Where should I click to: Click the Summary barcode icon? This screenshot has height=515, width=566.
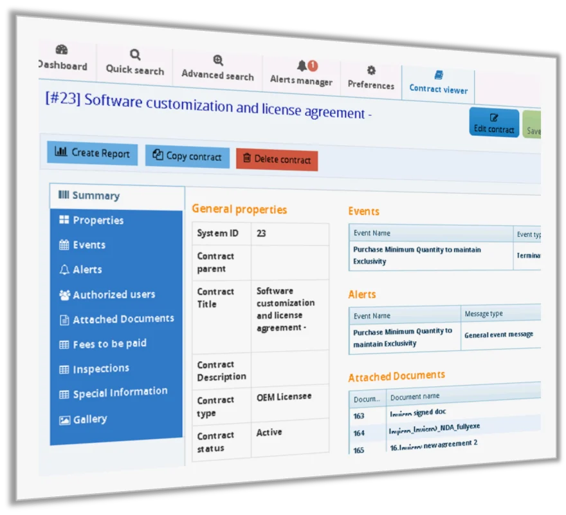pos(64,194)
